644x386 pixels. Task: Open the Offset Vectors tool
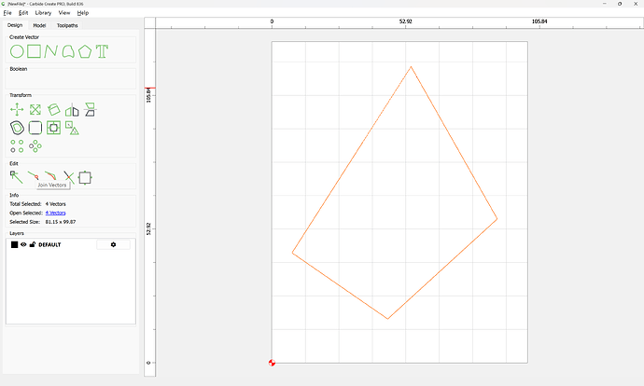click(x=17, y=128)
